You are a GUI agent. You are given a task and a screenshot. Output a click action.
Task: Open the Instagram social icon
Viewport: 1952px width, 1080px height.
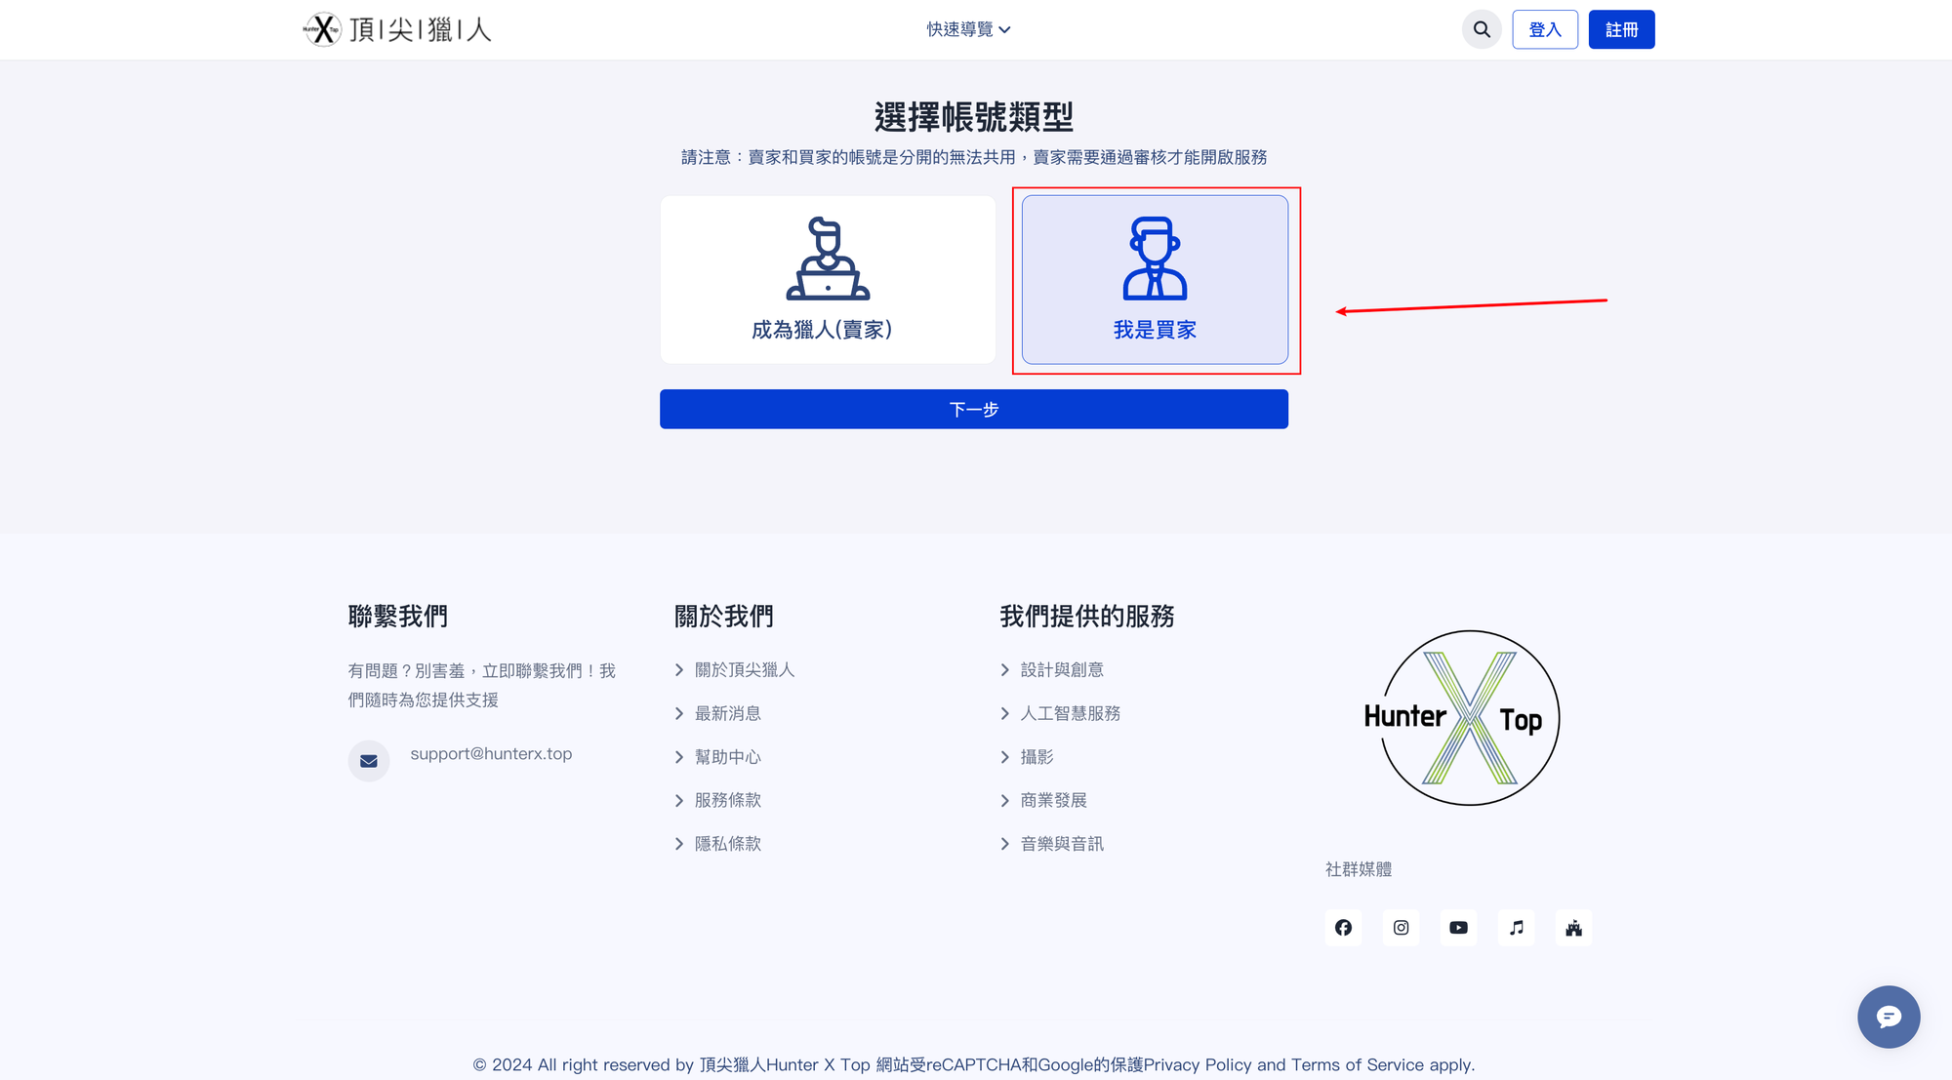coord(1401,928)
